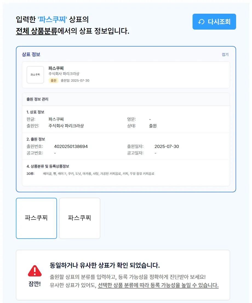This screenshot has width=252, height=303.
Task: Click the underlined 전체 상품분류 text
Action: [36, 31]
